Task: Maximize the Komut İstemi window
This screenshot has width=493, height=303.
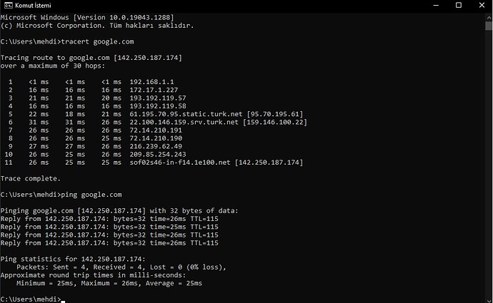Action: 459,5
